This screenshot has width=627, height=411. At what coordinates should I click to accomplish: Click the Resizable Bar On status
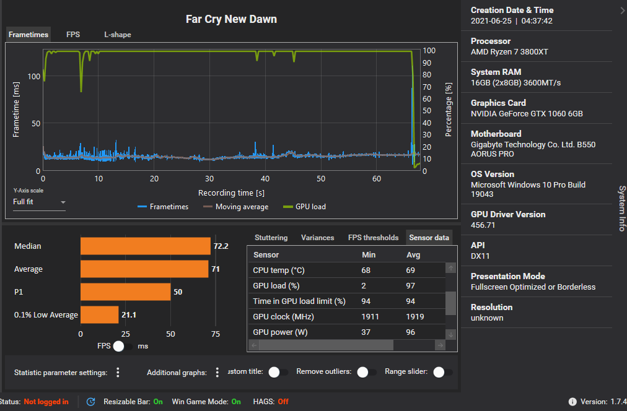pos(133,402)
